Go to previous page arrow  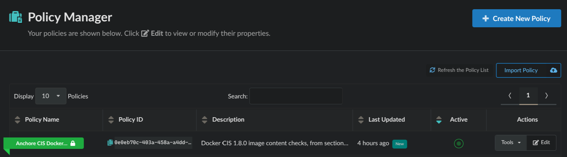point(510,95)
